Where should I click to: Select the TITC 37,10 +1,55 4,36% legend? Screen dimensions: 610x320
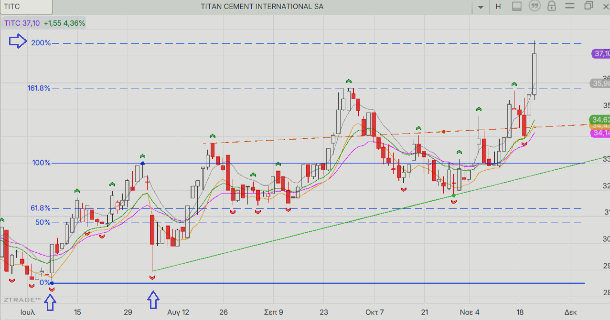pyautogui.click(x=45, y=23)
